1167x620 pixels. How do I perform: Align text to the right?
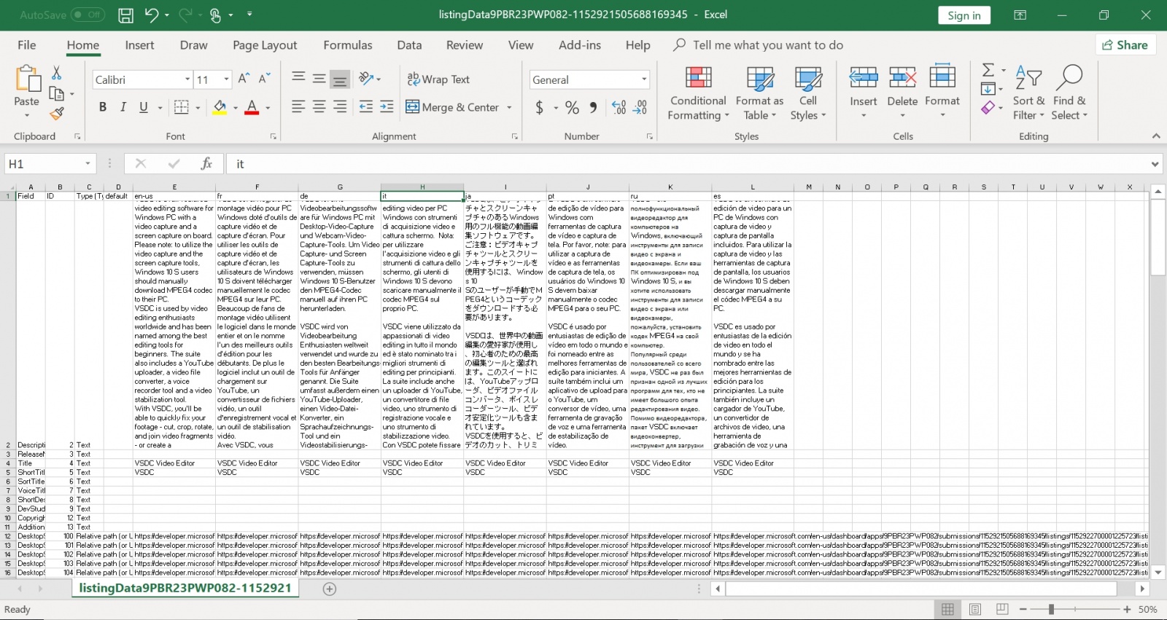tap(339, 107)
